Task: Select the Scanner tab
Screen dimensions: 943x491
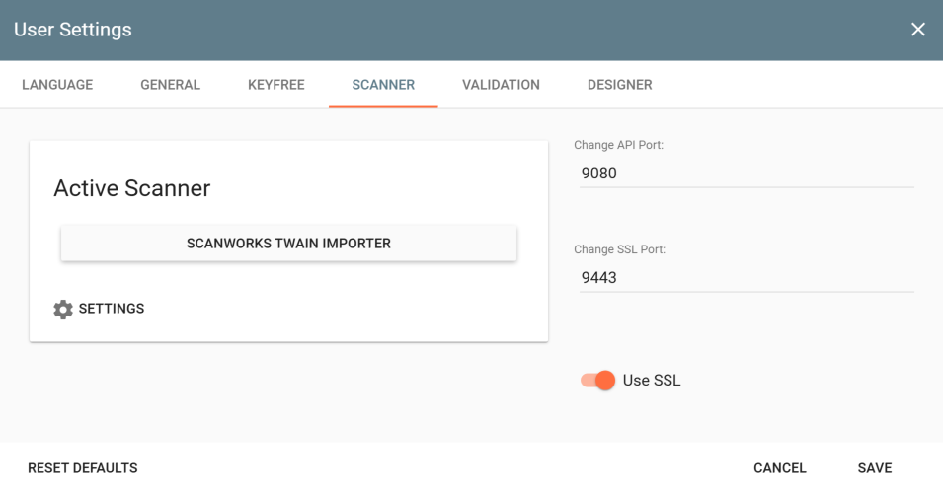Action: click(x=383, y=85)
